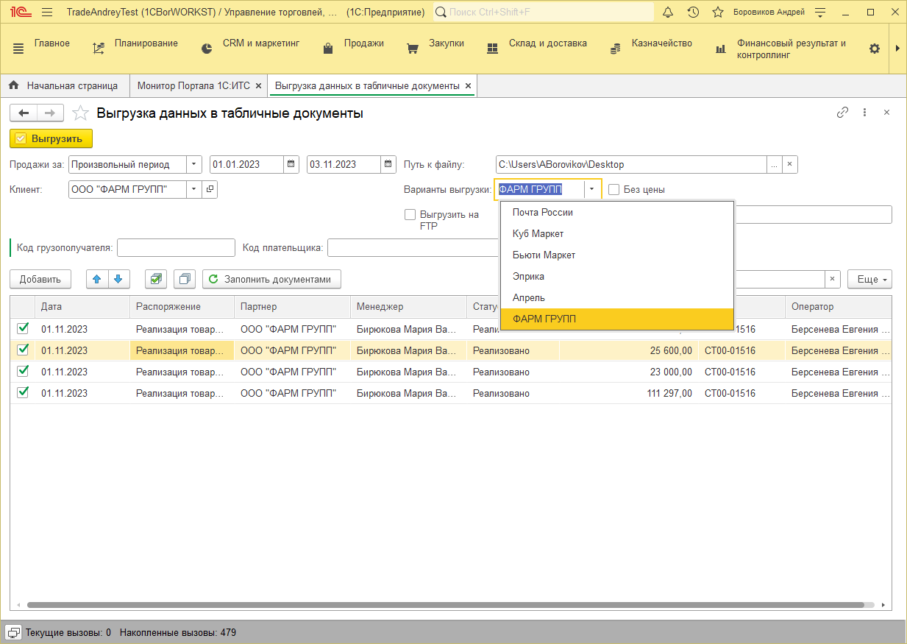Click the 'Код грузополучателя' input field
The image size is (907, 644).
tap(176, 248)
